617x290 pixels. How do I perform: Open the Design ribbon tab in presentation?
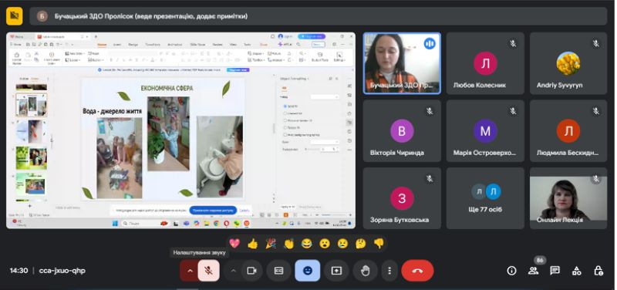(x=133, y=45)
